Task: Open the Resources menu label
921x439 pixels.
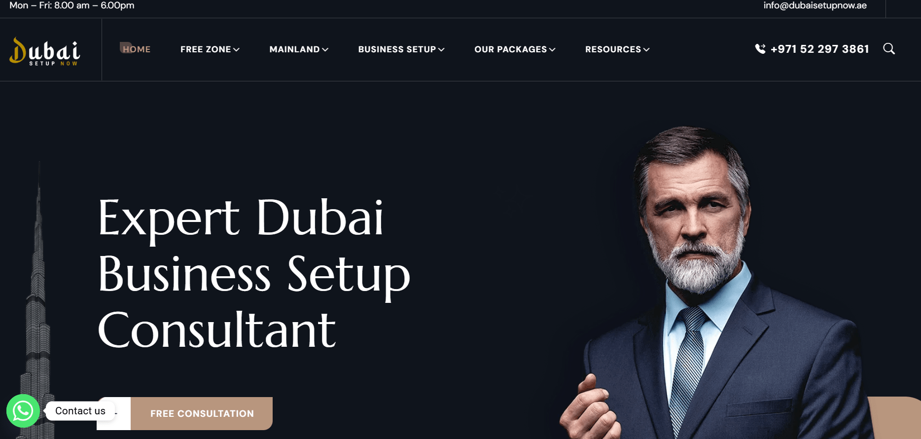Action: [613, 49]
